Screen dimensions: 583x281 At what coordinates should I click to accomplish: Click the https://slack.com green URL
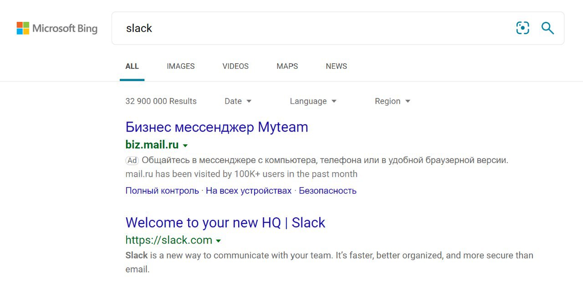click(x=169, y=240)
